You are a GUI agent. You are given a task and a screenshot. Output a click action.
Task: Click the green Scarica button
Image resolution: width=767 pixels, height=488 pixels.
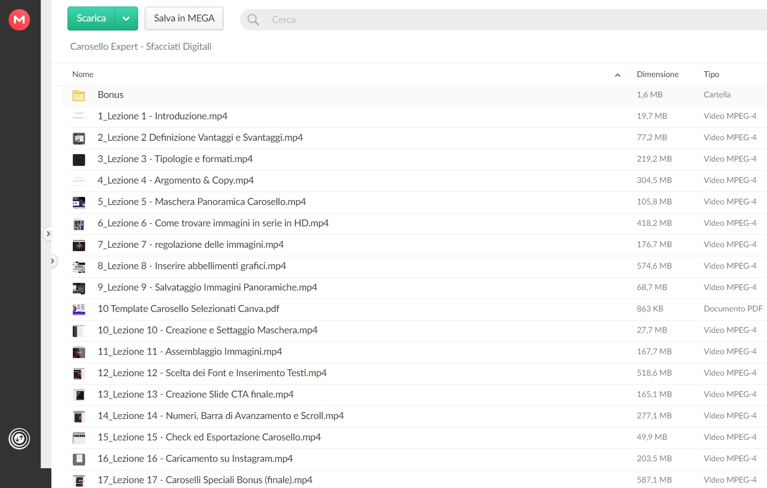(x=92, y=19)
